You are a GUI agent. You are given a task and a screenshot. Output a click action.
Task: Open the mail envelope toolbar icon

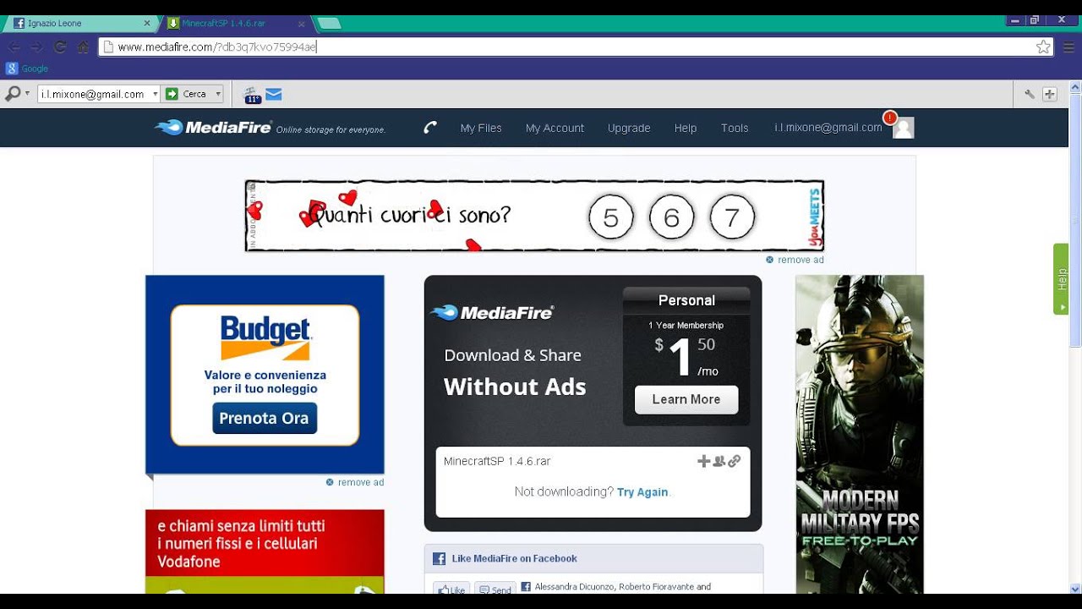[x=274, y=94]
